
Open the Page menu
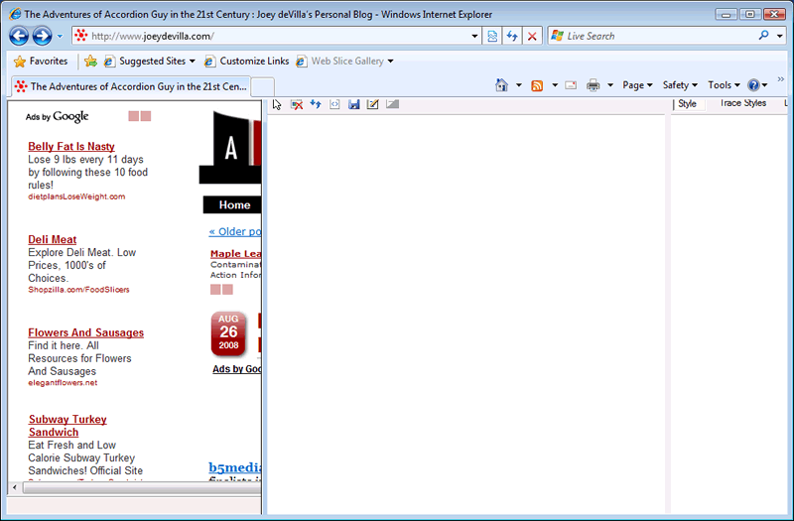pos(637,85)
